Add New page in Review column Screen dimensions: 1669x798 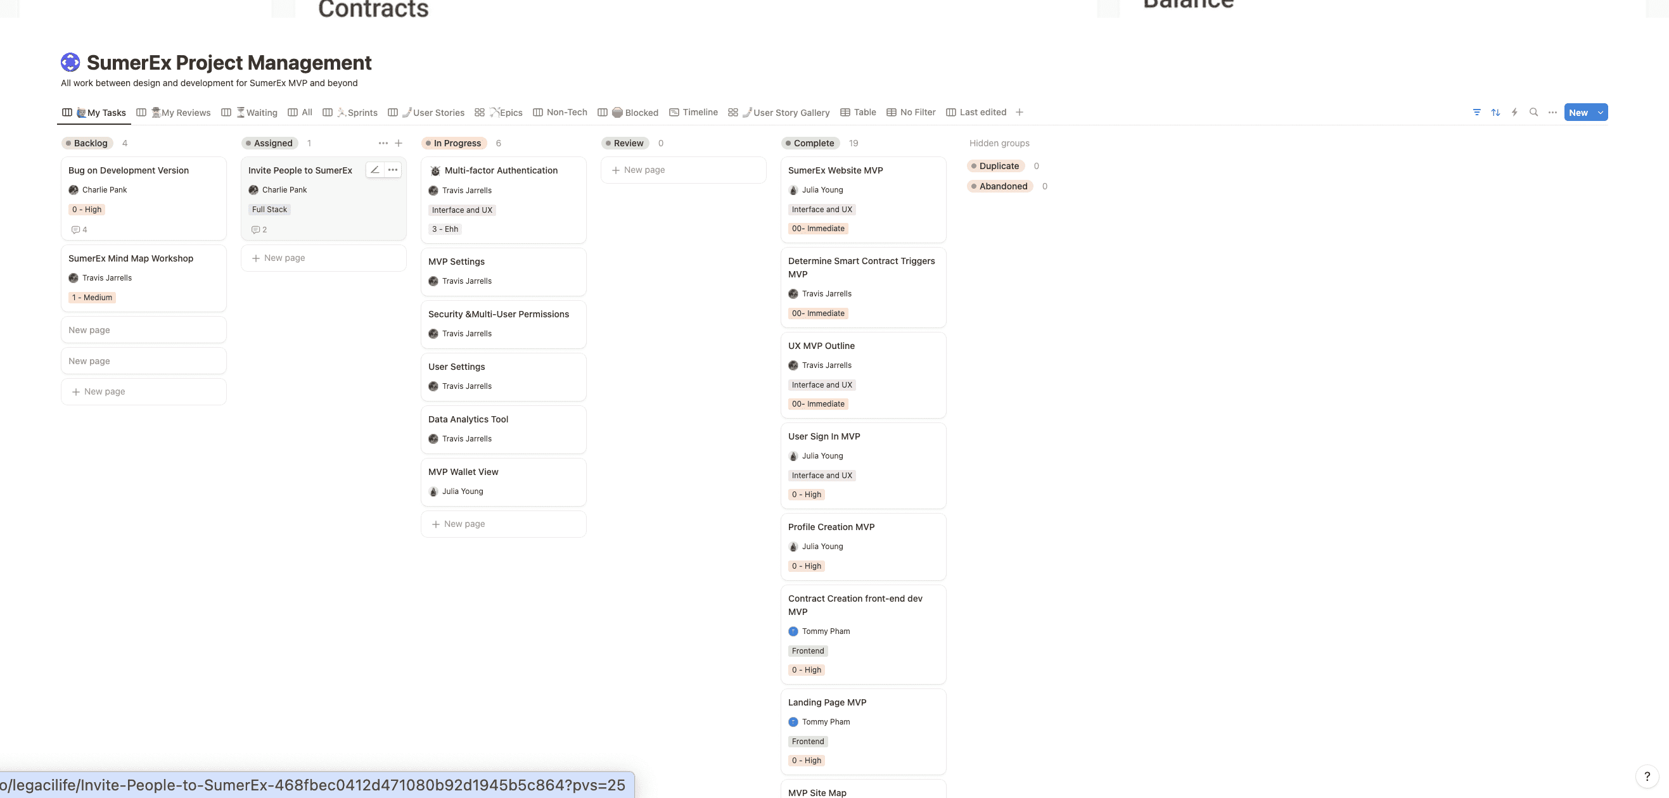tap(644, 170)
